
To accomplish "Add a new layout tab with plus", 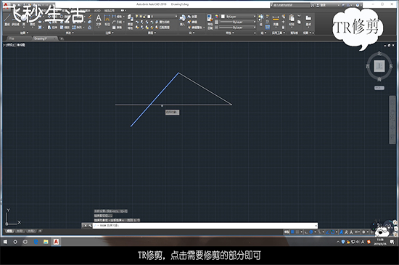I will 40,231.
